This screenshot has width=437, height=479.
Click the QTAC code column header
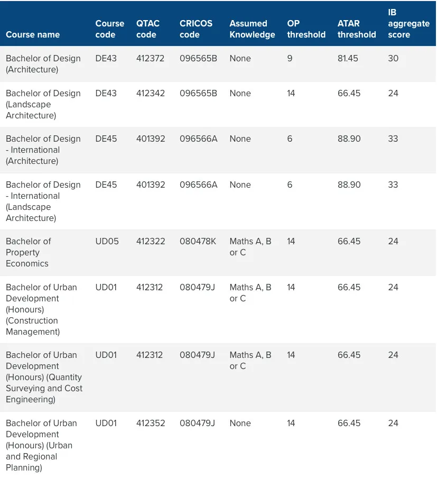pyautogui.click(x=148, y=29)
